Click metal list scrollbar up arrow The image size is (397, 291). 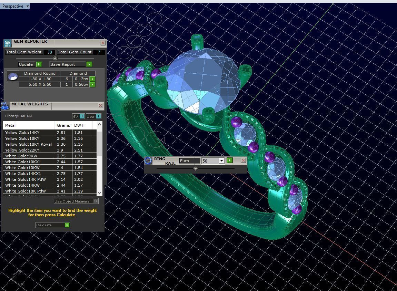click(99, 124)
